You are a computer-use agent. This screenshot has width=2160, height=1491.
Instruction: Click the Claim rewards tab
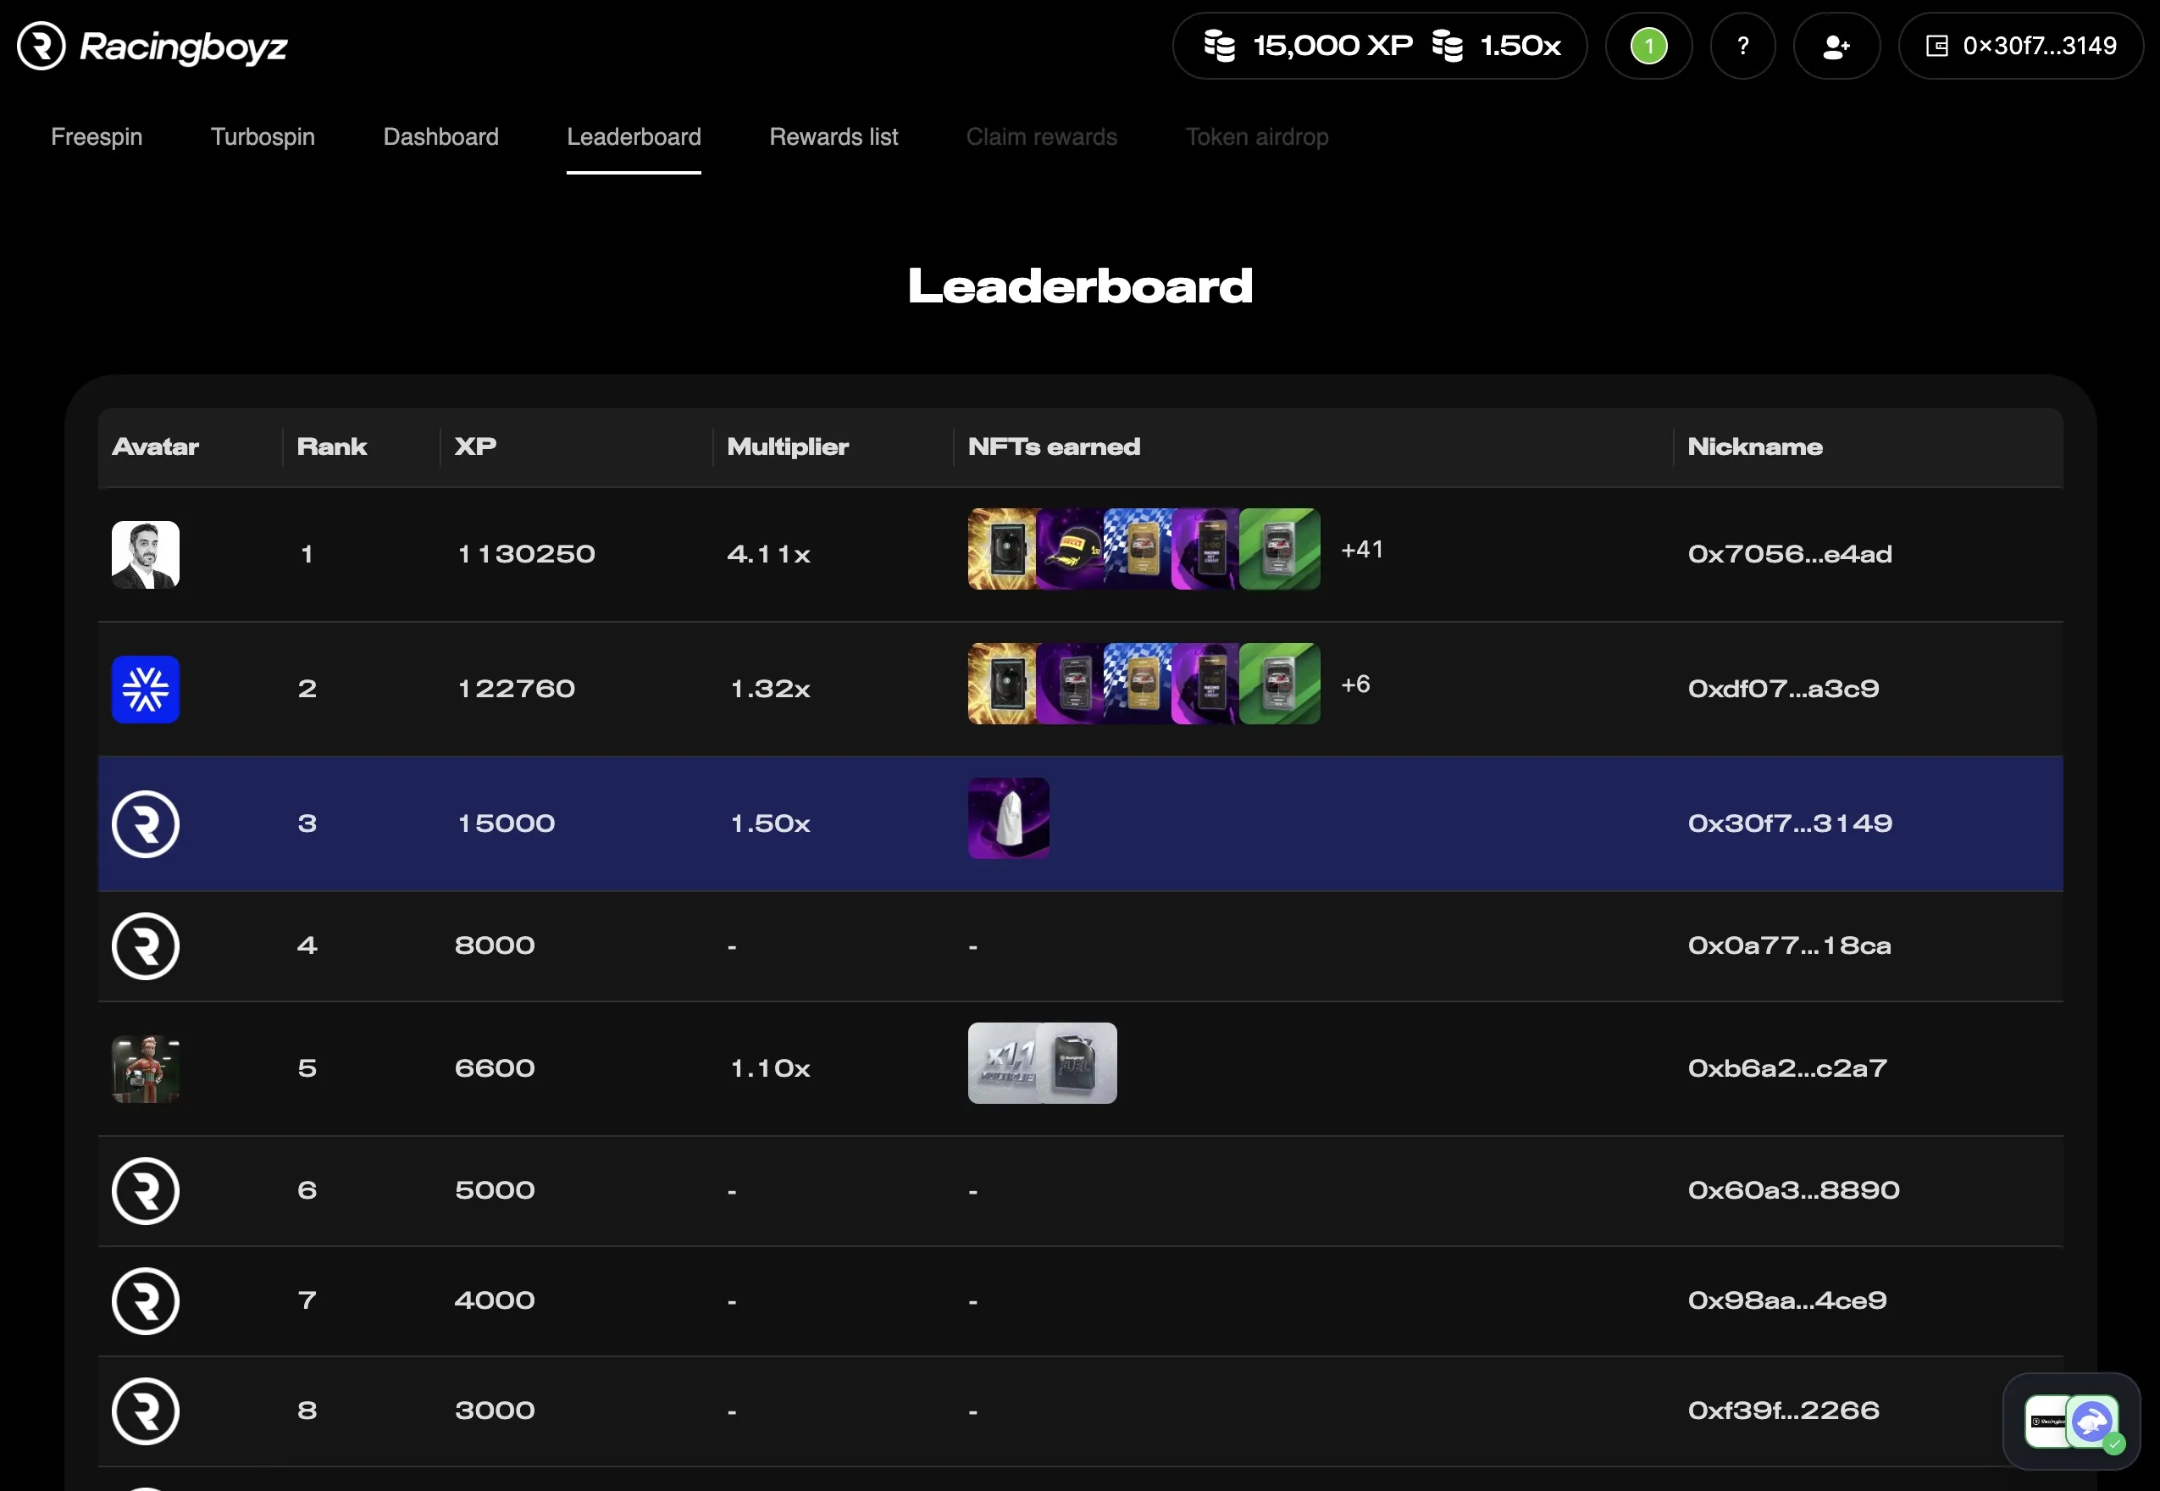pos(1041,136)
